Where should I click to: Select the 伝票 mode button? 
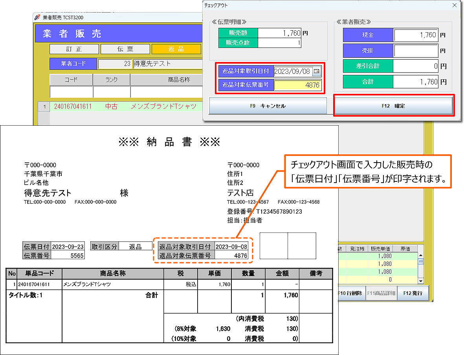(125, 49)
